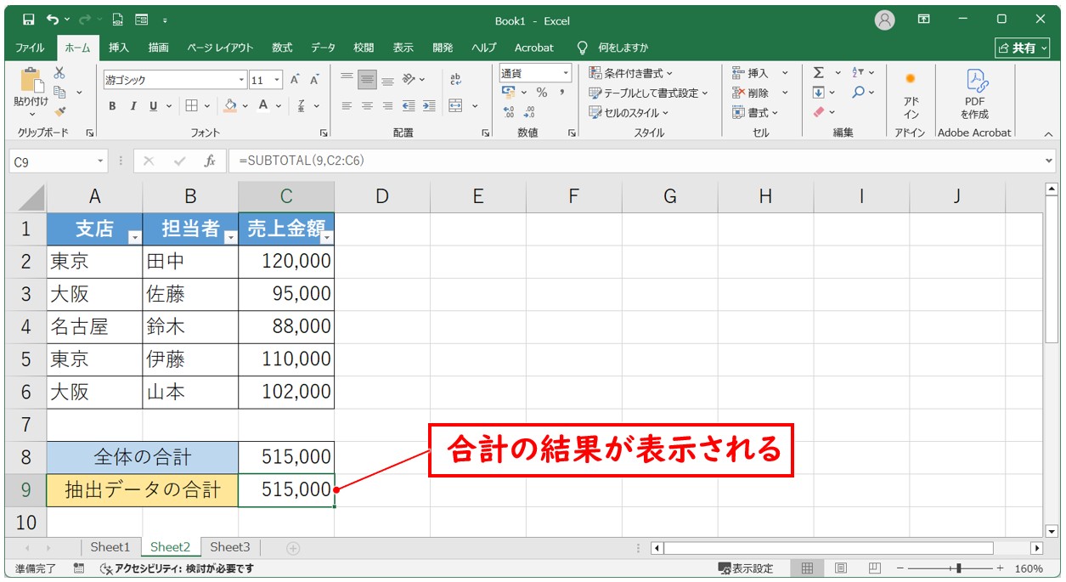Click the format painter brush icon
Image resolution: width=1066 pixels, height=582 pixels.
coord(59,111)
